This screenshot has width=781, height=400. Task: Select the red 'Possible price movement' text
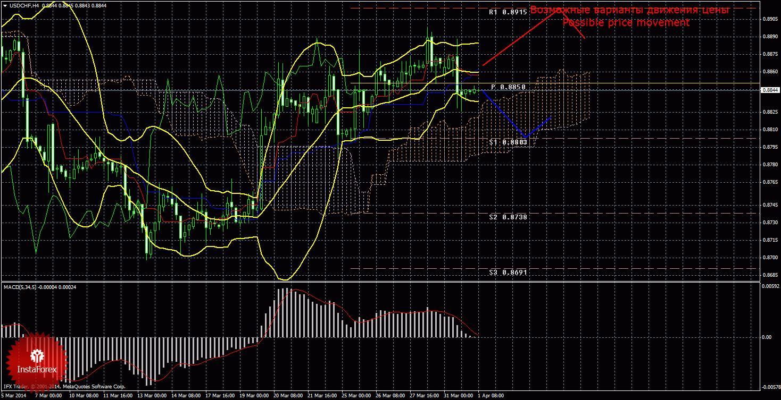(626, 22)
